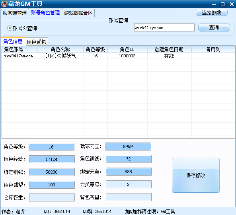
Task: Switch to the 角色背包 sub-tab
Action: click(x=37, y=42)
